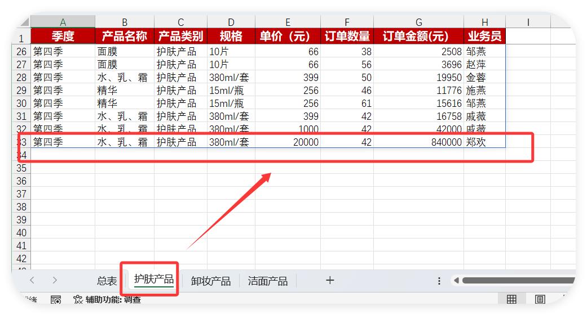The width and height of the screenshot is (587, 315).
Task: Select 380ml/套 cell in row 28
Action: tap(231, 78)
